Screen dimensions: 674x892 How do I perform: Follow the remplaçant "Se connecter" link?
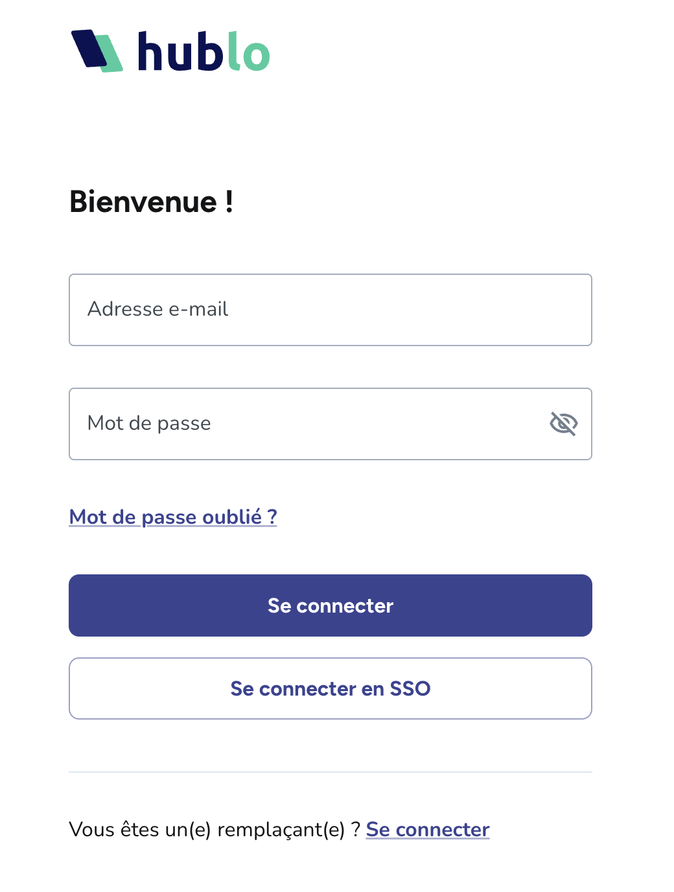click(x=428, y=830)
